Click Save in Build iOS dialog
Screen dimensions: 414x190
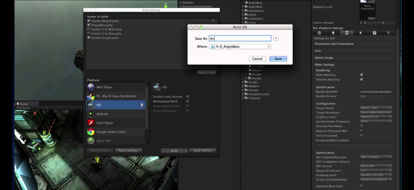(x=278, y=59)
